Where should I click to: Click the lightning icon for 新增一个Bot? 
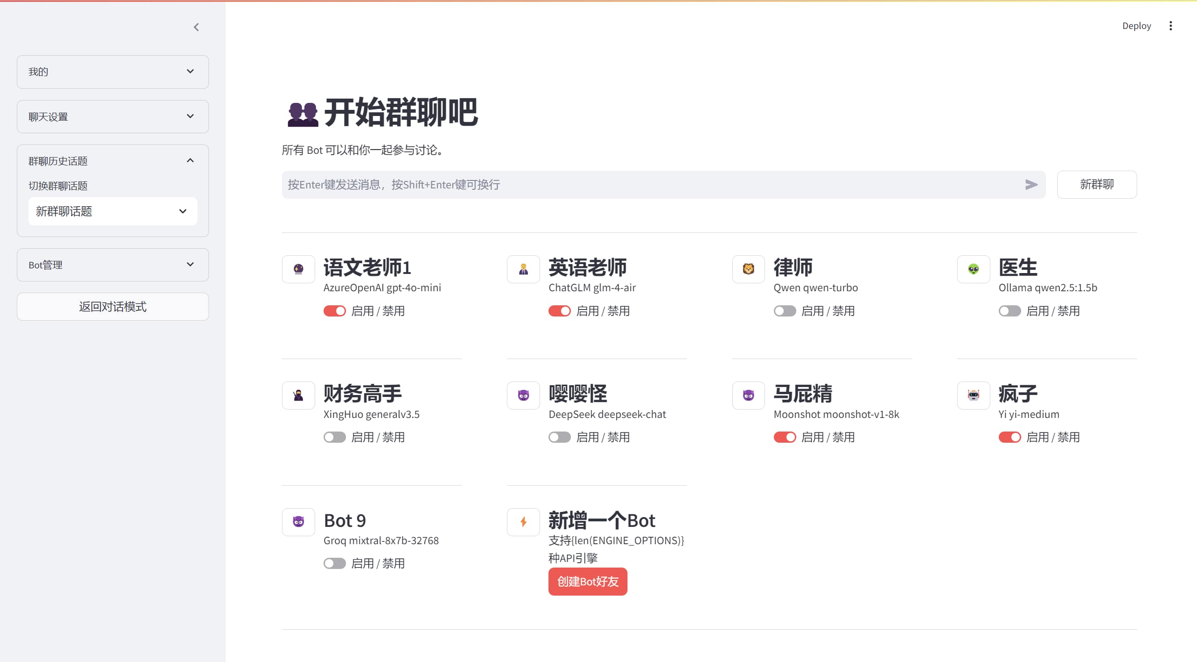523,522
